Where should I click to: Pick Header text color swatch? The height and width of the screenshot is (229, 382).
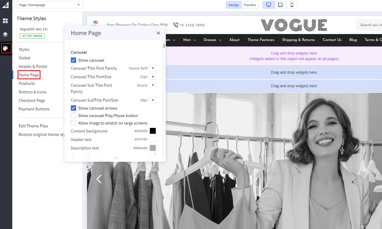coord(153,139)
